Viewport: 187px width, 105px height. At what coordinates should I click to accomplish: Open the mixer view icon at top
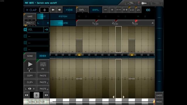click(x=130, y=3)
